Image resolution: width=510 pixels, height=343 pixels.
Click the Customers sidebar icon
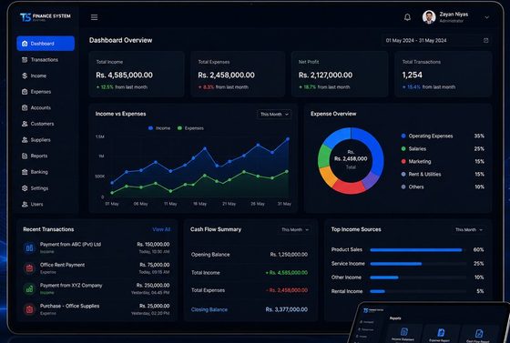click(25, 124)
